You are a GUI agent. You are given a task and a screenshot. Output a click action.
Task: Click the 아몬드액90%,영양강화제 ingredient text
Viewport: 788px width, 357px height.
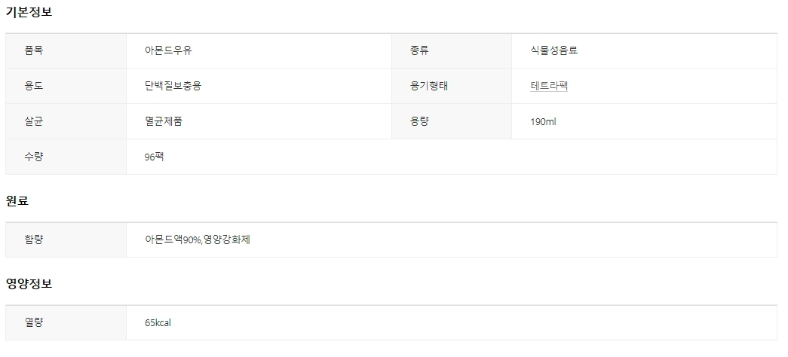coord(198,240)
